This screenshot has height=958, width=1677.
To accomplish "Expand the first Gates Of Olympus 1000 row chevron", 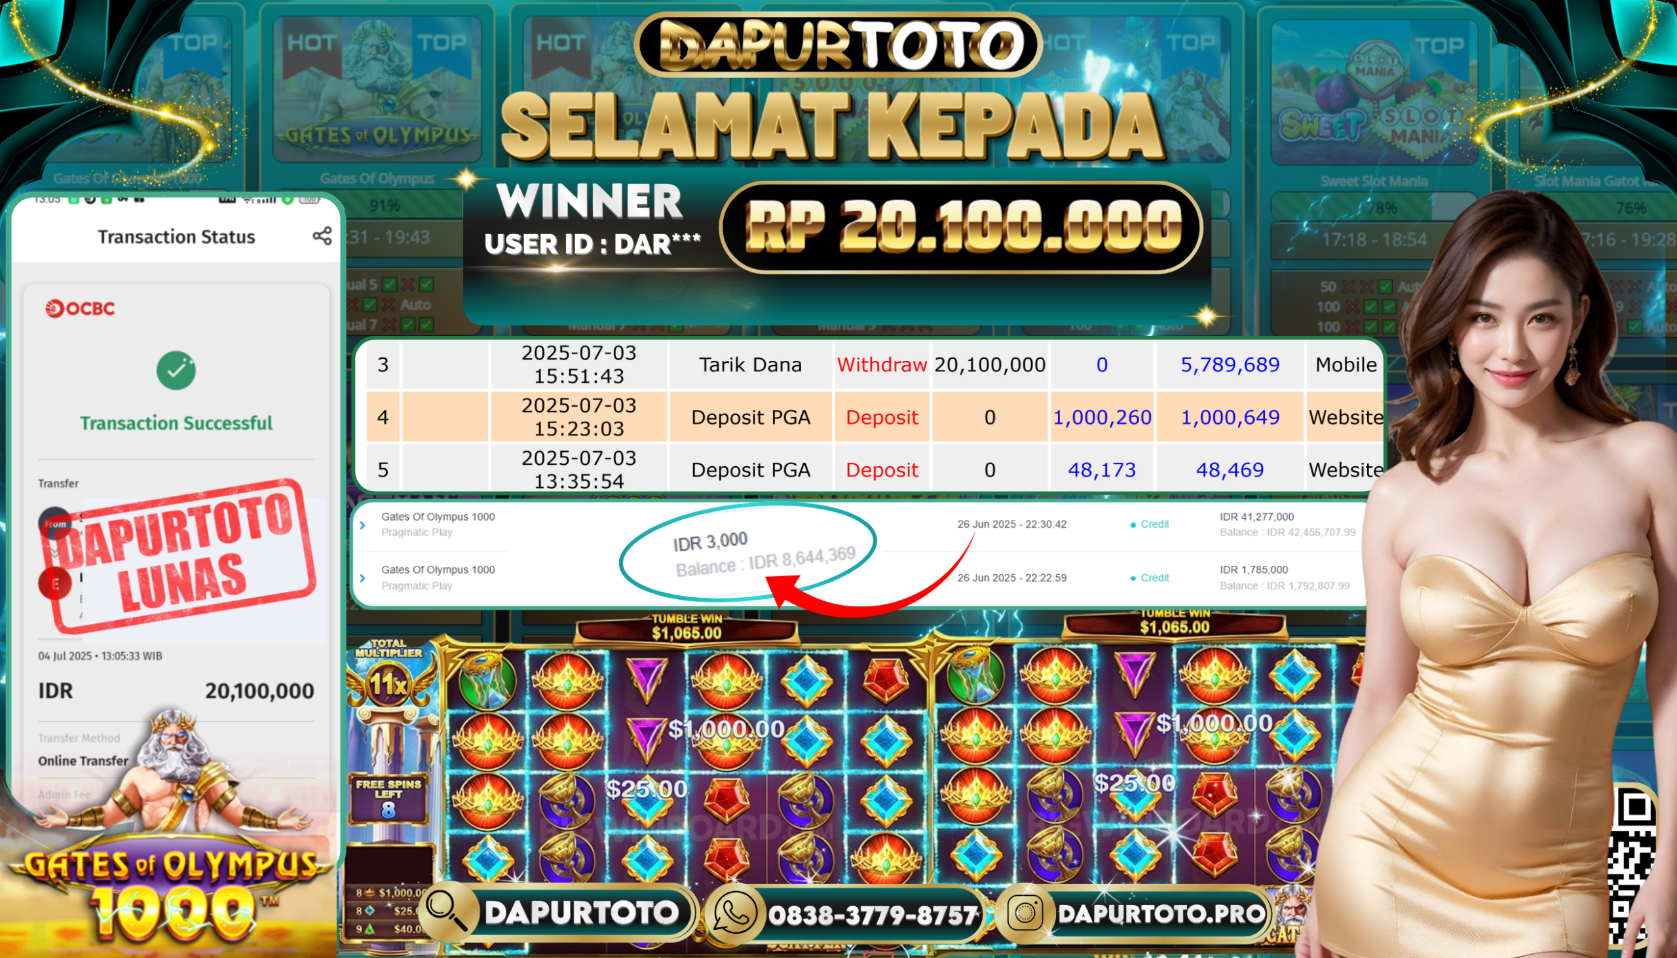I will tap(362, 525).
